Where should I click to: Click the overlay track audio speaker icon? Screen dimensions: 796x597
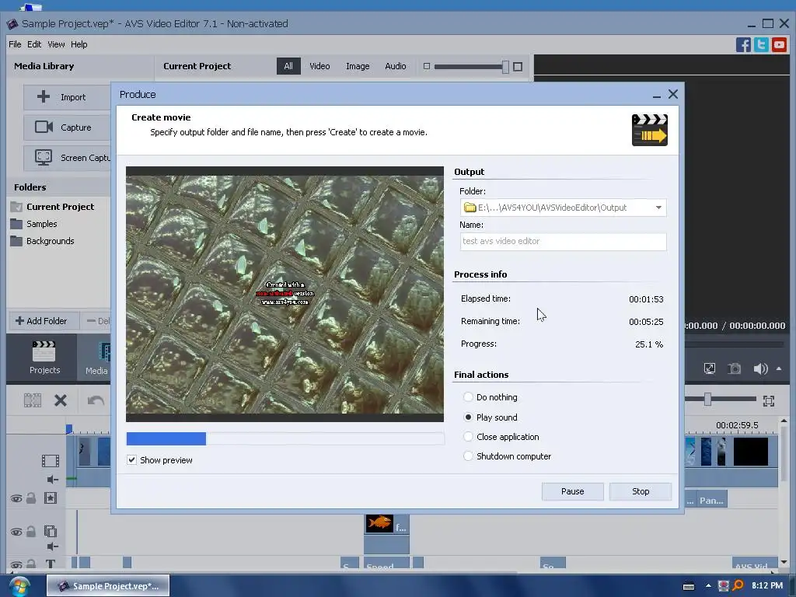click(x=52, y=546)
